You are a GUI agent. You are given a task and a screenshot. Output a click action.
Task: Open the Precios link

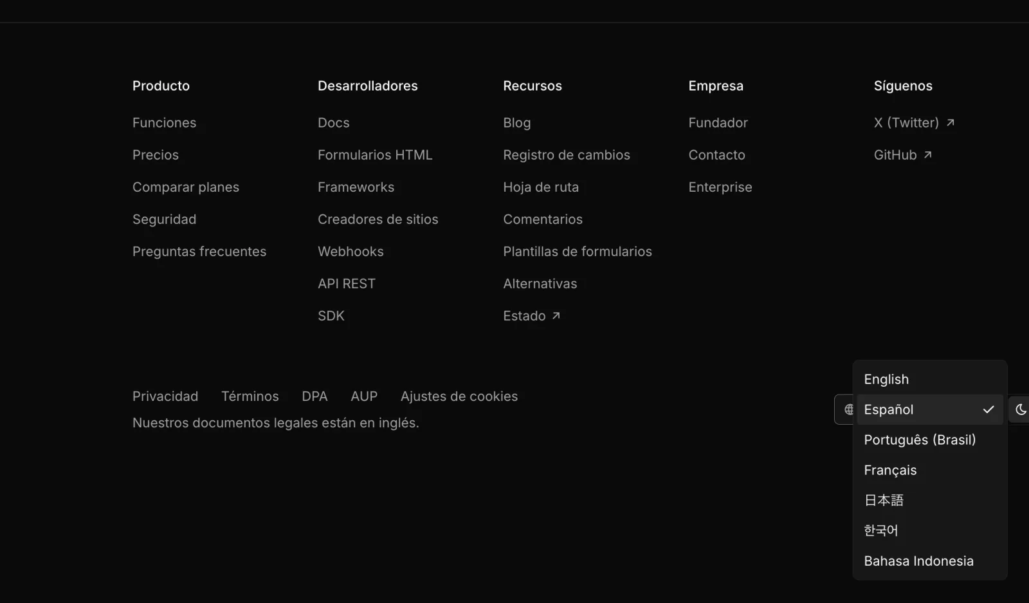pos(156,154)
